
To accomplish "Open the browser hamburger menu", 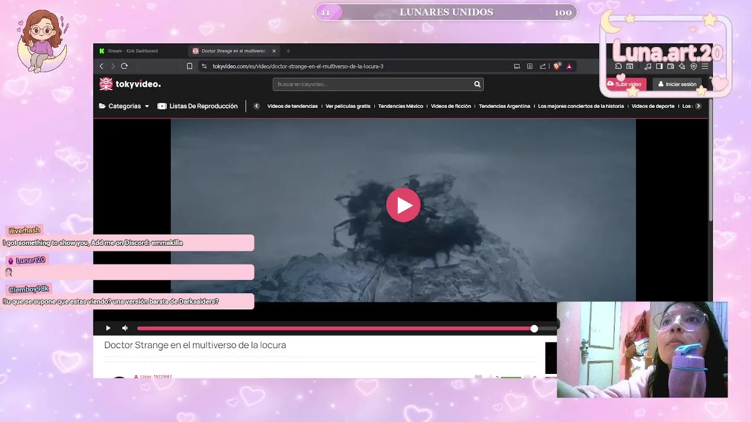I will (705, 66).
